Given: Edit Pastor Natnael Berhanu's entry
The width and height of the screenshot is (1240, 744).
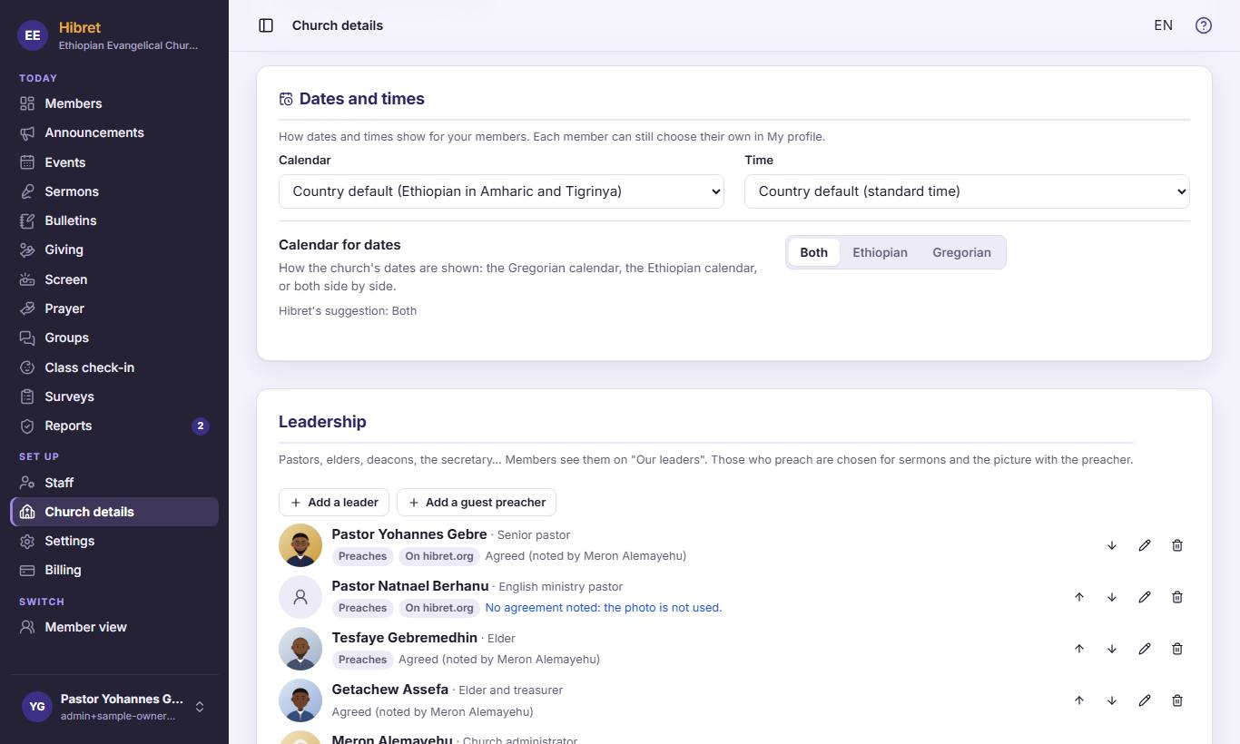Looking at the screenshot, I should pyautogui.click(x=1145, y=597).
